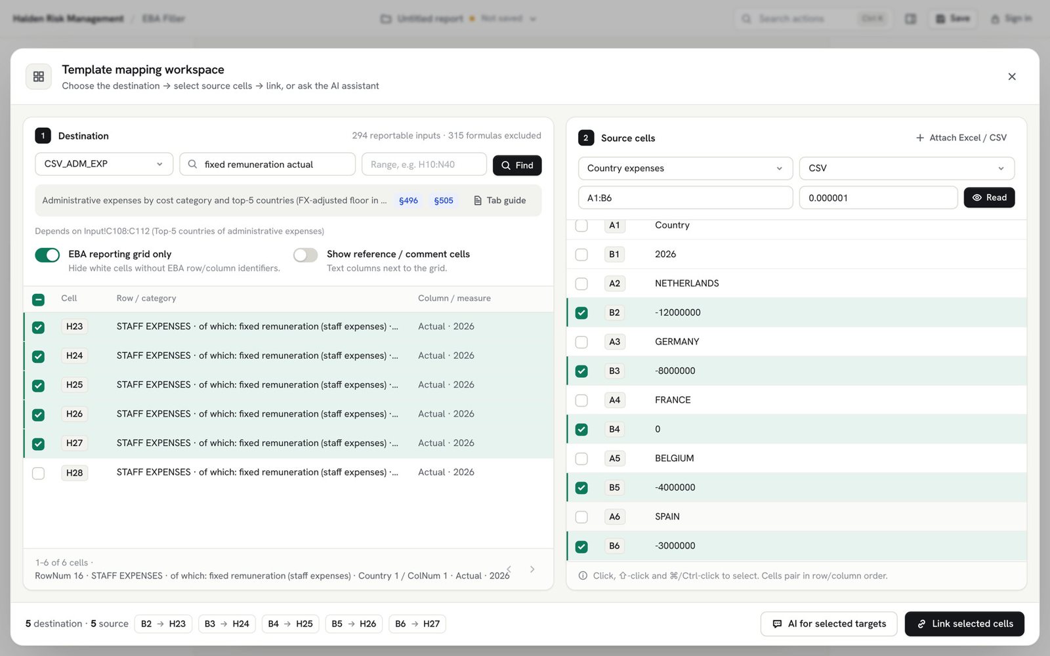Click the Search actions box in background
The image size is (1050, 656).
tap(812, 18)
